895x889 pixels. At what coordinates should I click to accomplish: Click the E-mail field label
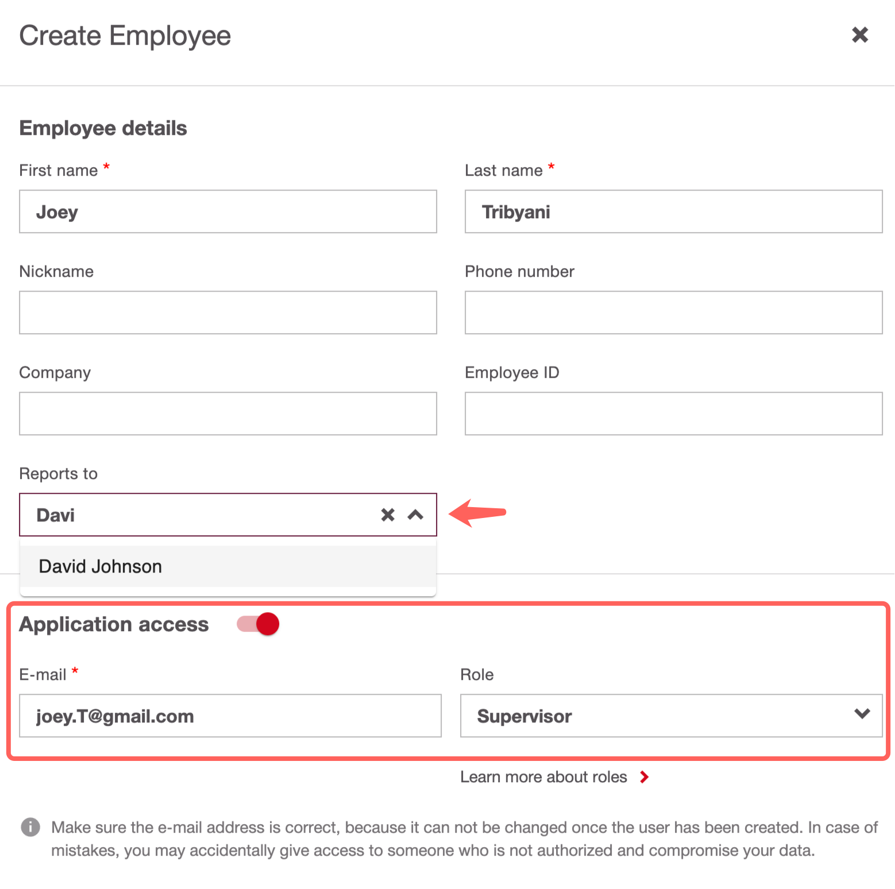pos(43,675)
